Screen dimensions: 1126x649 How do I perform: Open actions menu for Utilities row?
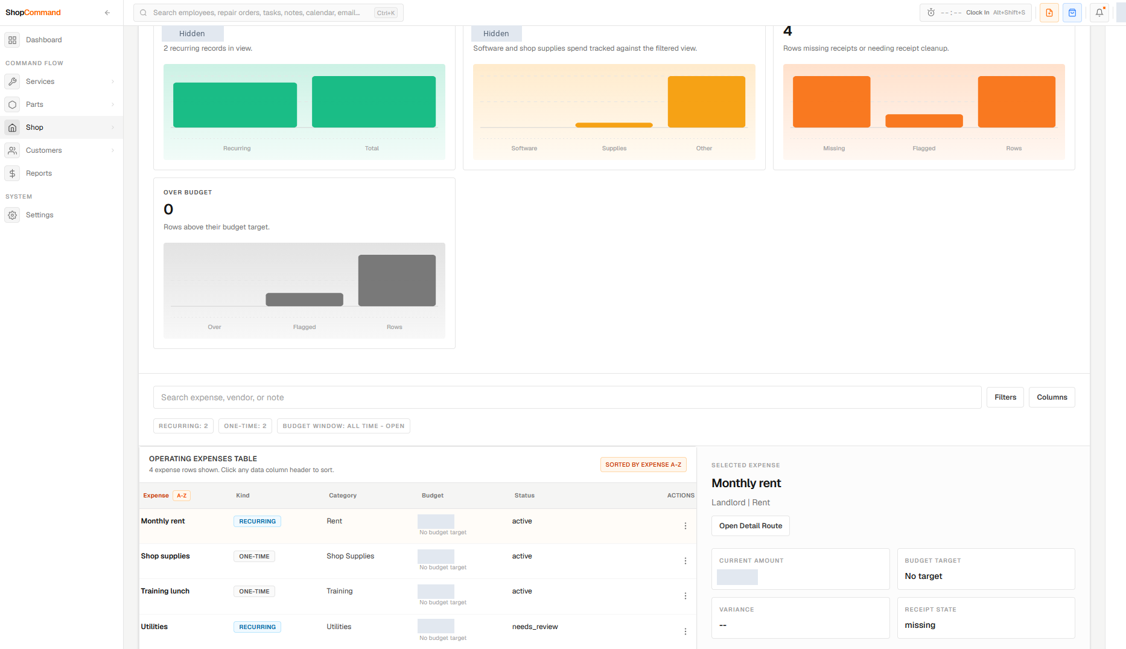[x=685, y=631]
